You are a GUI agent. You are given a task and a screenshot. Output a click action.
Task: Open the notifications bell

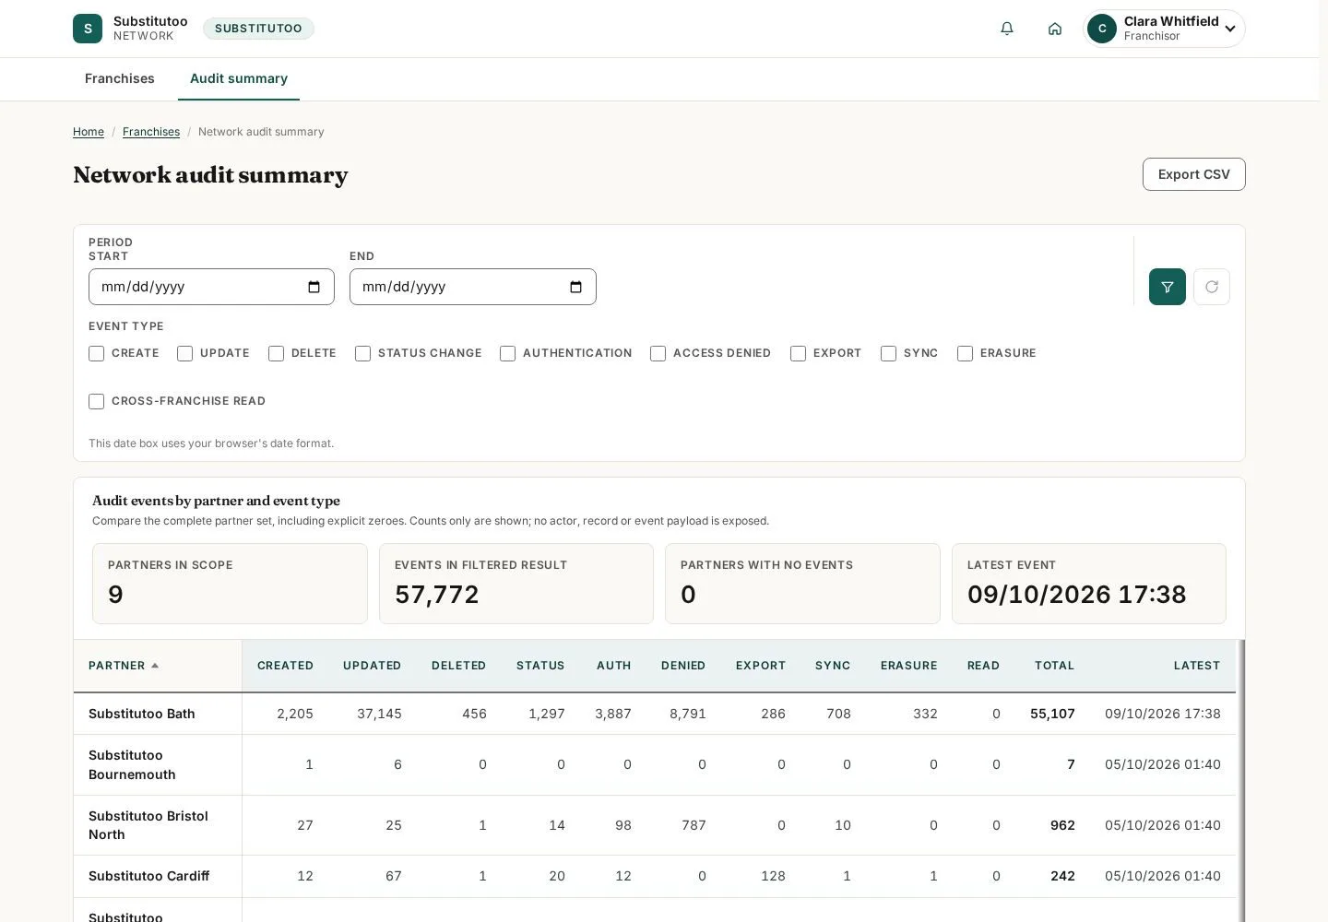click(x=1007, y=29)
